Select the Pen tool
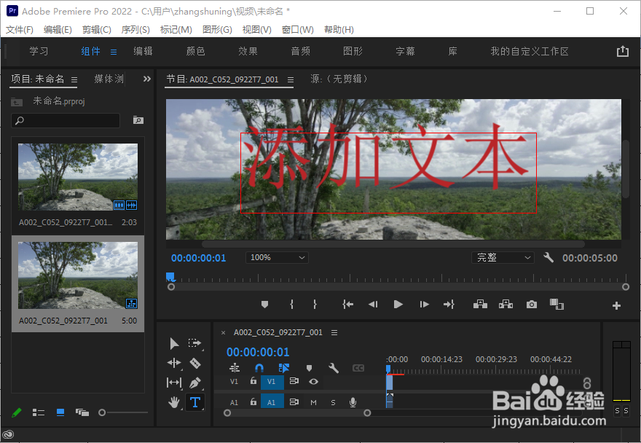 (195, 383)
